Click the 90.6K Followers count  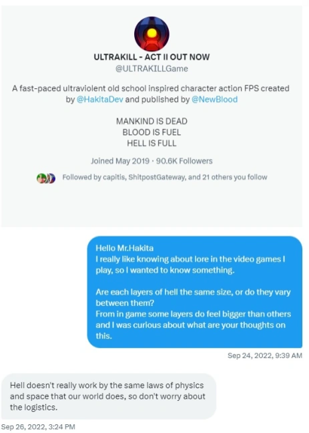coord(184,161)
